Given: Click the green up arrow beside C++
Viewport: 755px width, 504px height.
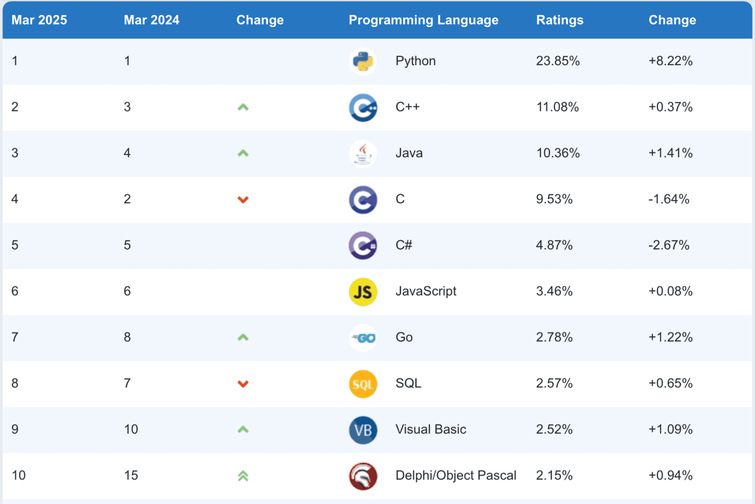Looking at the screenshot, I should tap(243, 107).
